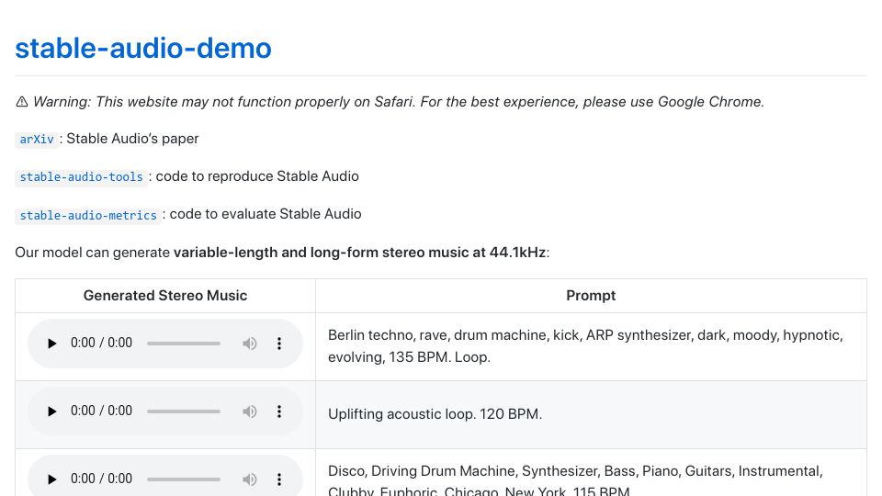Viewport: 882px width, 496px height.
Task: Mute the Uplifting acoustic loop player
Action: coord(250,411)
